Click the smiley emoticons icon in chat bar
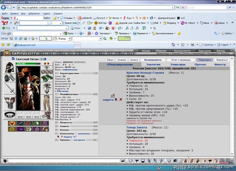236x171 pixels. point(169,161)
